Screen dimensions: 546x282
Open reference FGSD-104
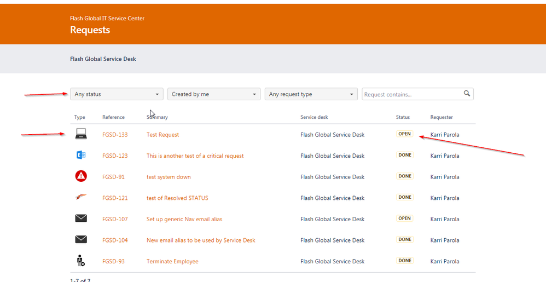point(115,240)
